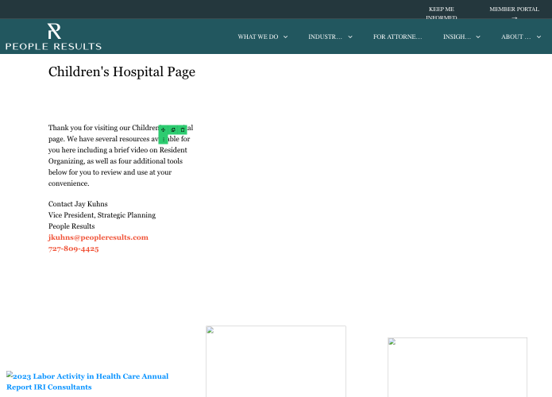The height and width of the screenshot is (397, 552).
Task: Click the green vertical dots handle
Action: (x=164, y=139)
